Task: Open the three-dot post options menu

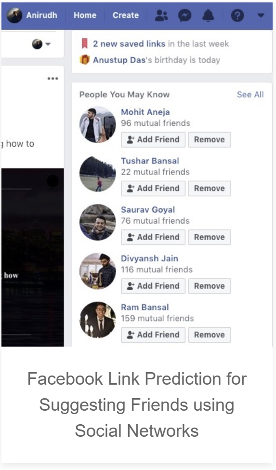Action: [x=53, y=79]
